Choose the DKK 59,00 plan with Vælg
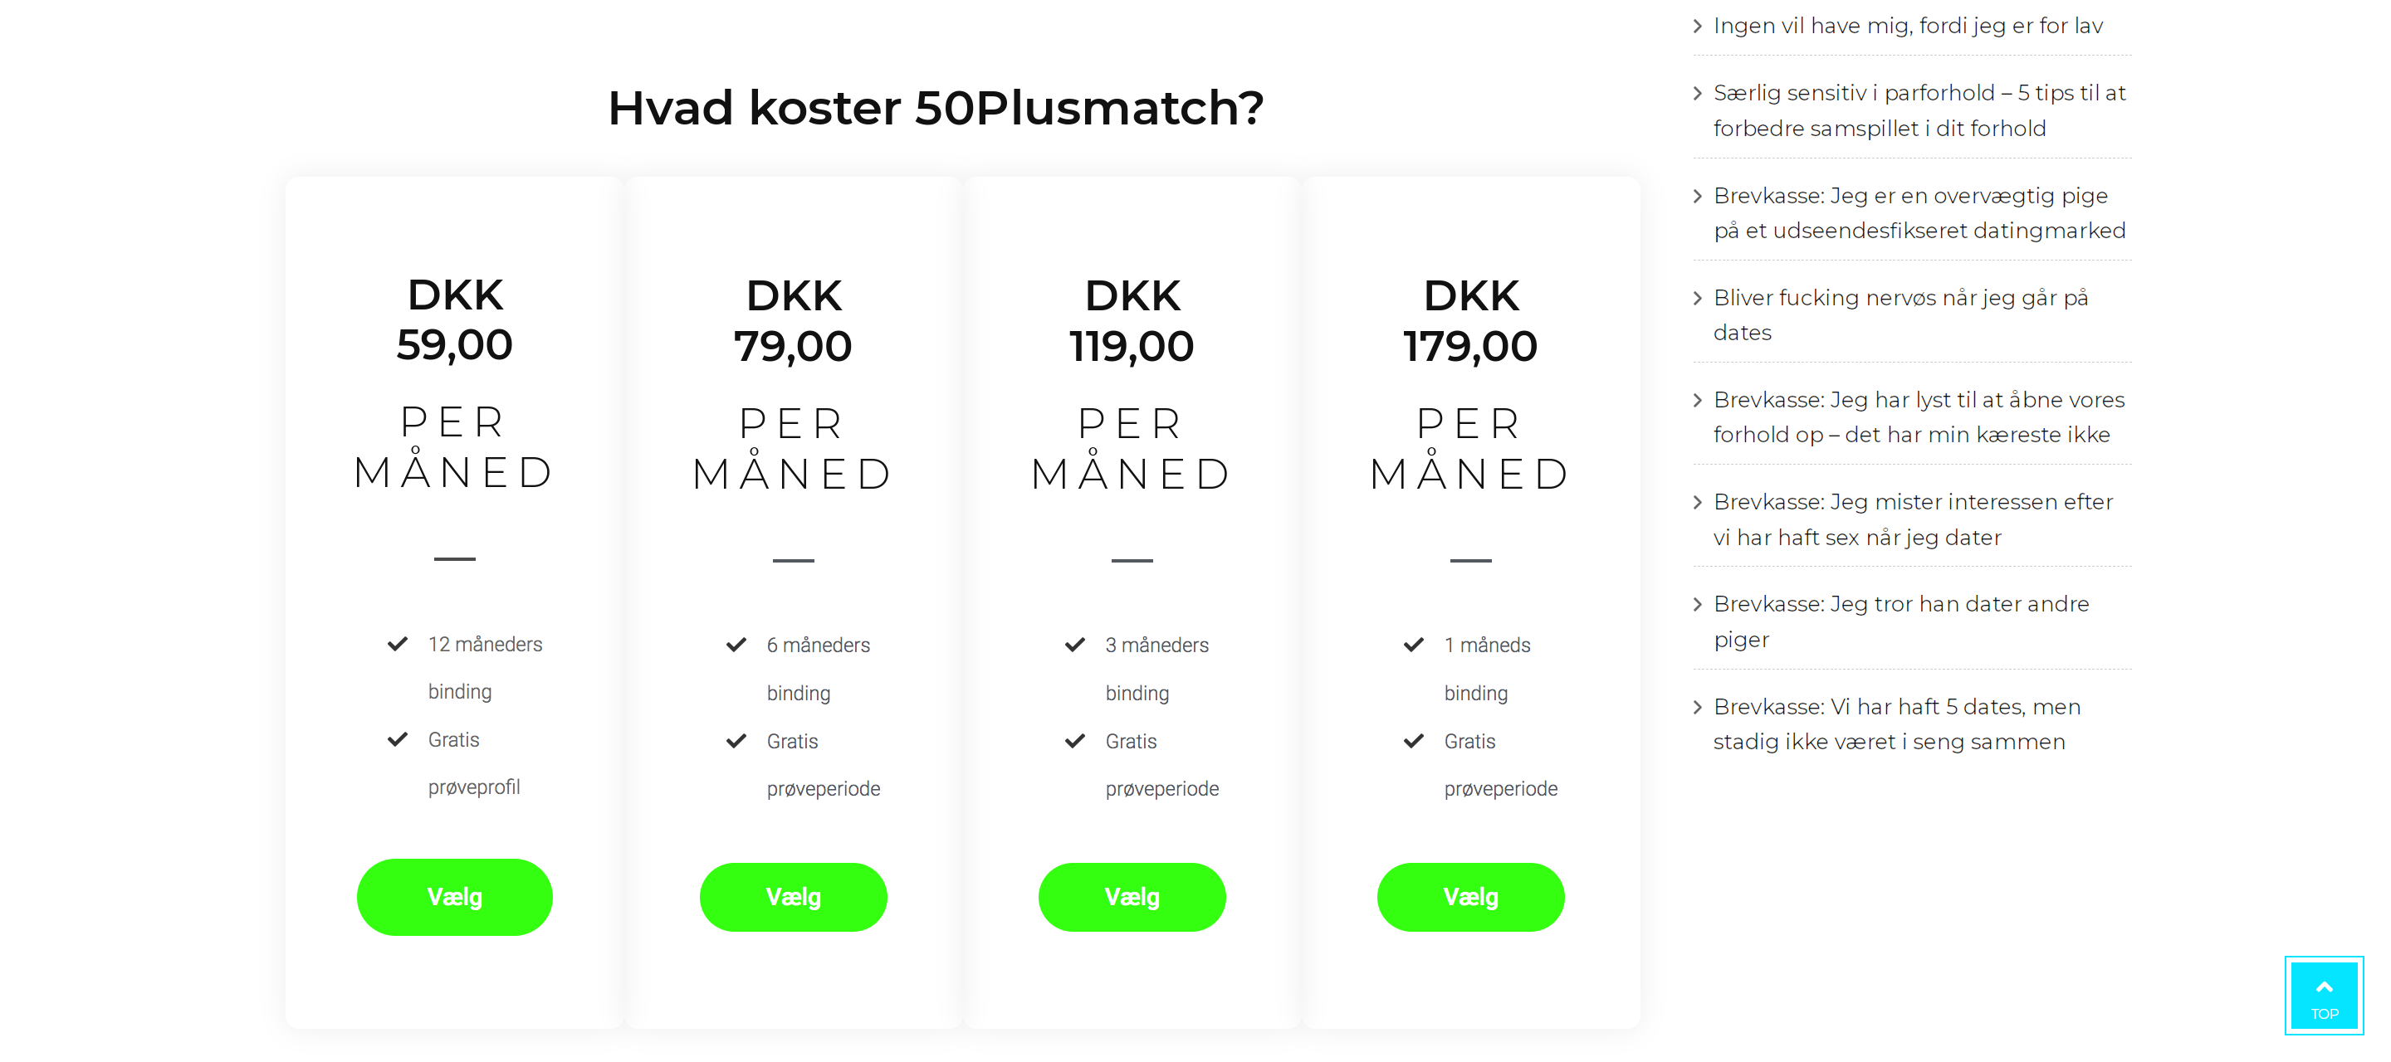 click(454, 897)
